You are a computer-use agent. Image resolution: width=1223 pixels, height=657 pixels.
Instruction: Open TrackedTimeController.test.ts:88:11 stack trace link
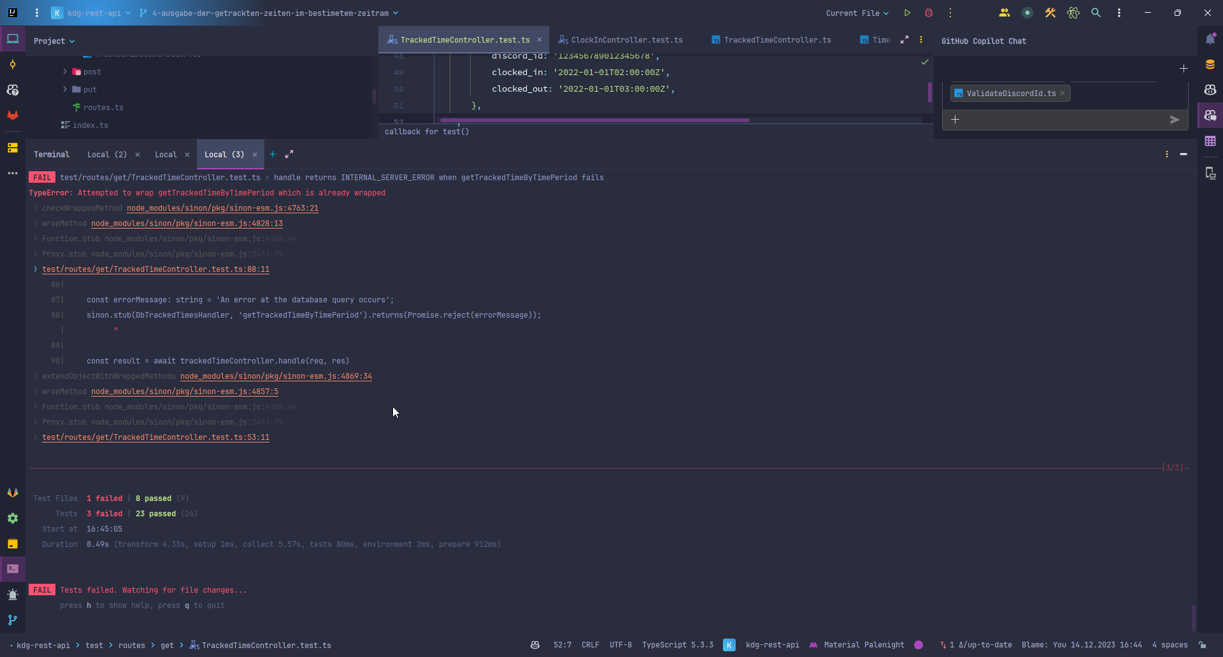155,269
